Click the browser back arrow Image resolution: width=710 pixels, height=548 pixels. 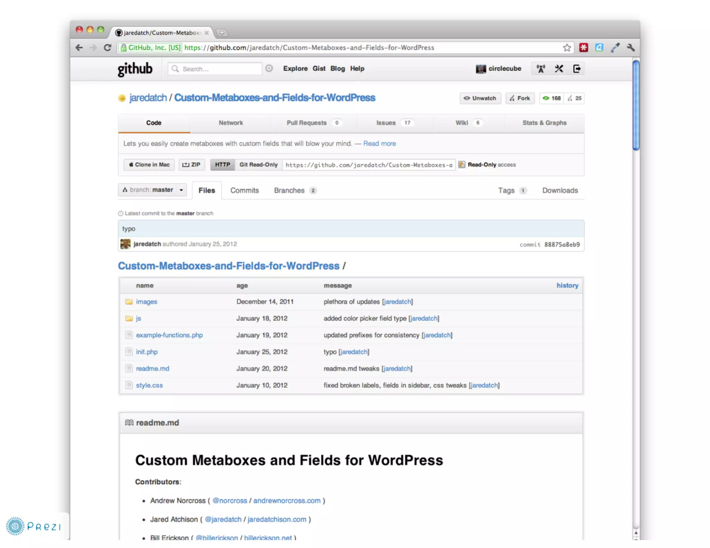pyautogui.click(x=79, y=47)
